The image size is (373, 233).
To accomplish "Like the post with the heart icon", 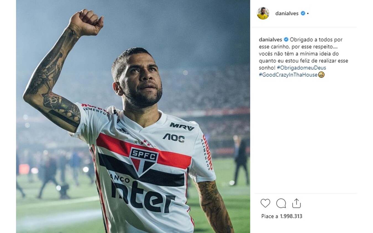I will (x=265, y=203).
